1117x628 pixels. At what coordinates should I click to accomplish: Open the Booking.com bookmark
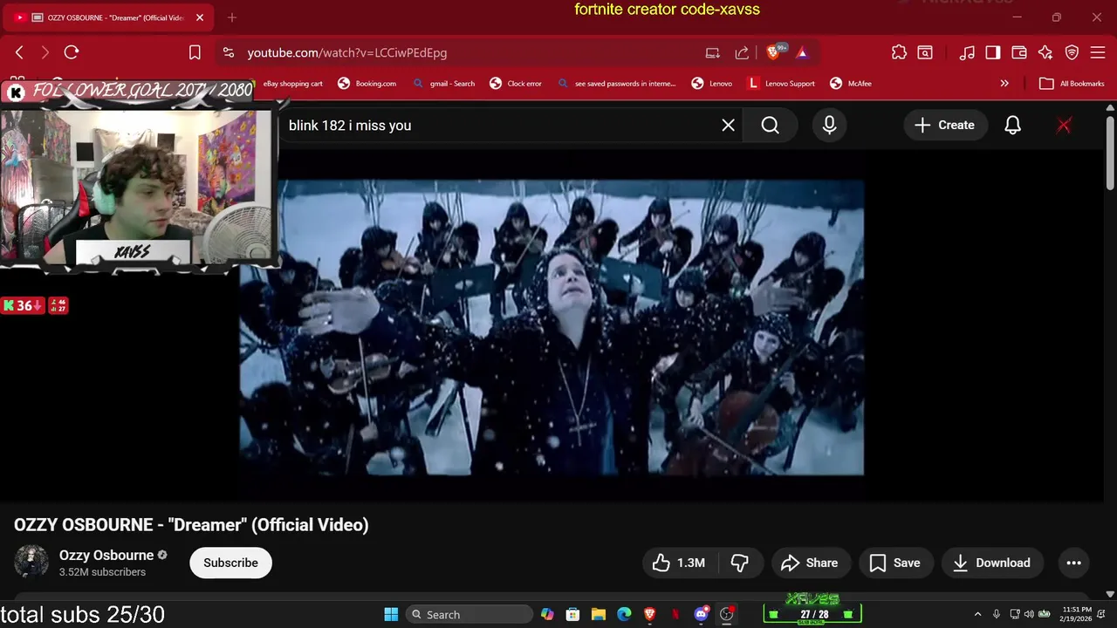pyautogui.click(x=367, y=84)
